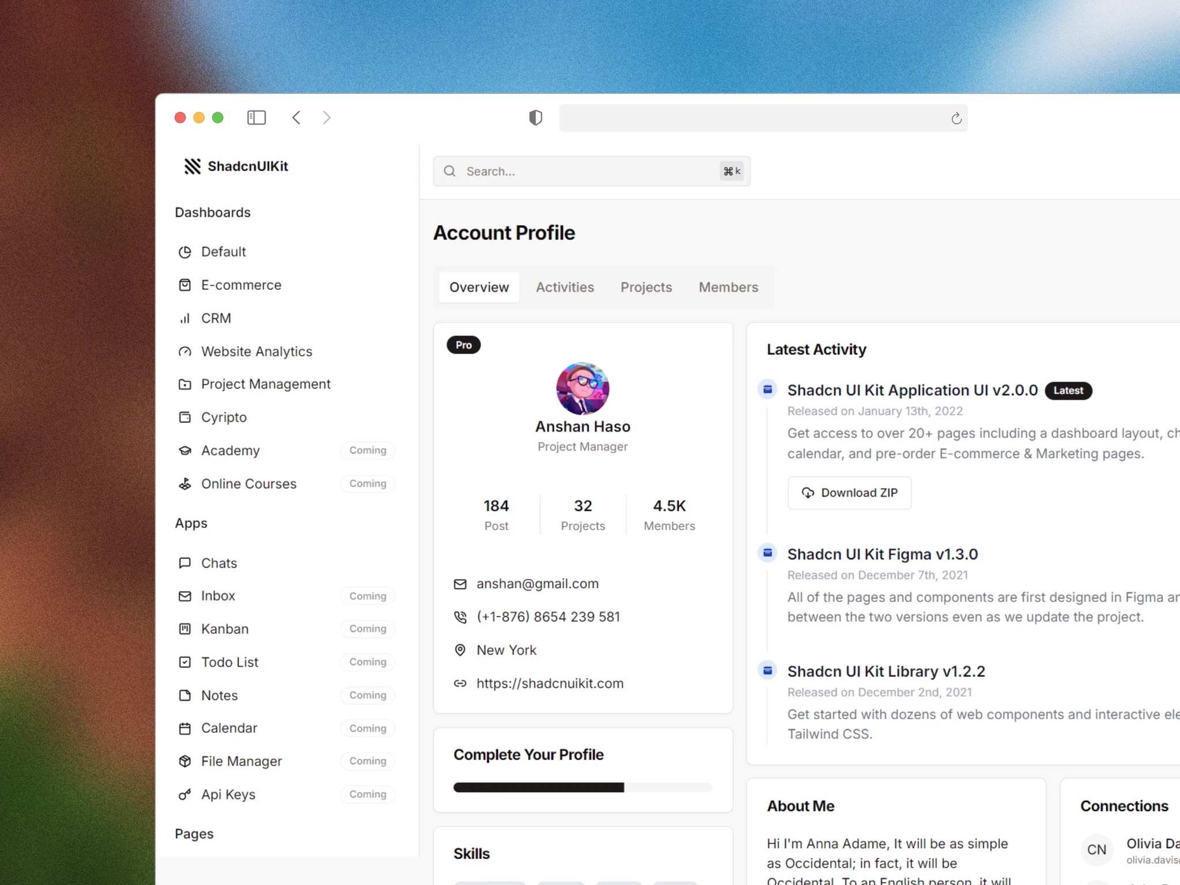Viewport: 1180px width, 885px height.
Task: Click the CRM bar chart icon
Action: pos(185,318)
